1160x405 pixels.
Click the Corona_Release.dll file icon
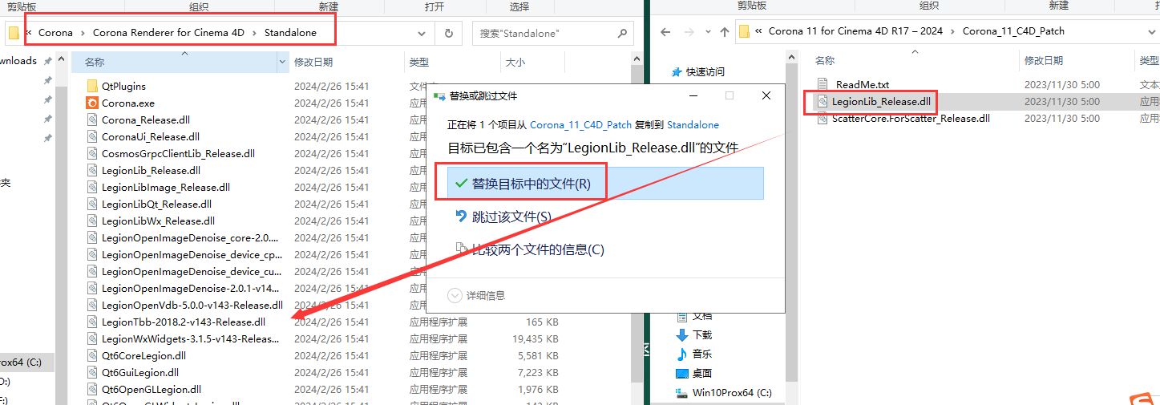(93, 119)
